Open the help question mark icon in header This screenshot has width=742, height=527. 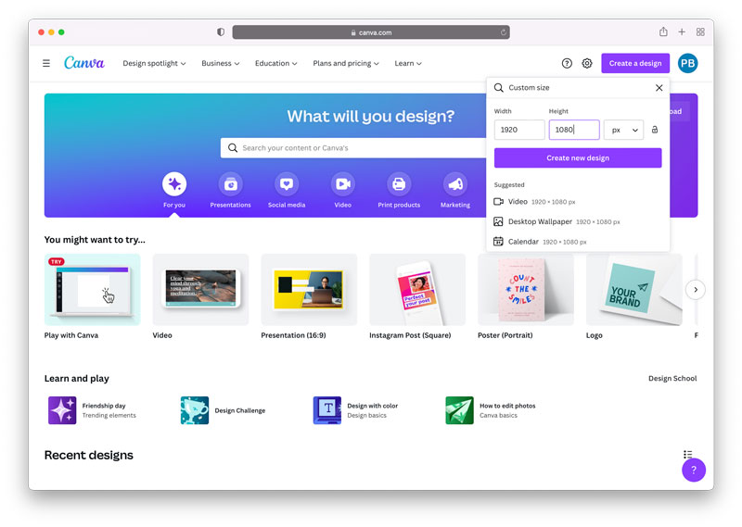[x=567, y=63]
